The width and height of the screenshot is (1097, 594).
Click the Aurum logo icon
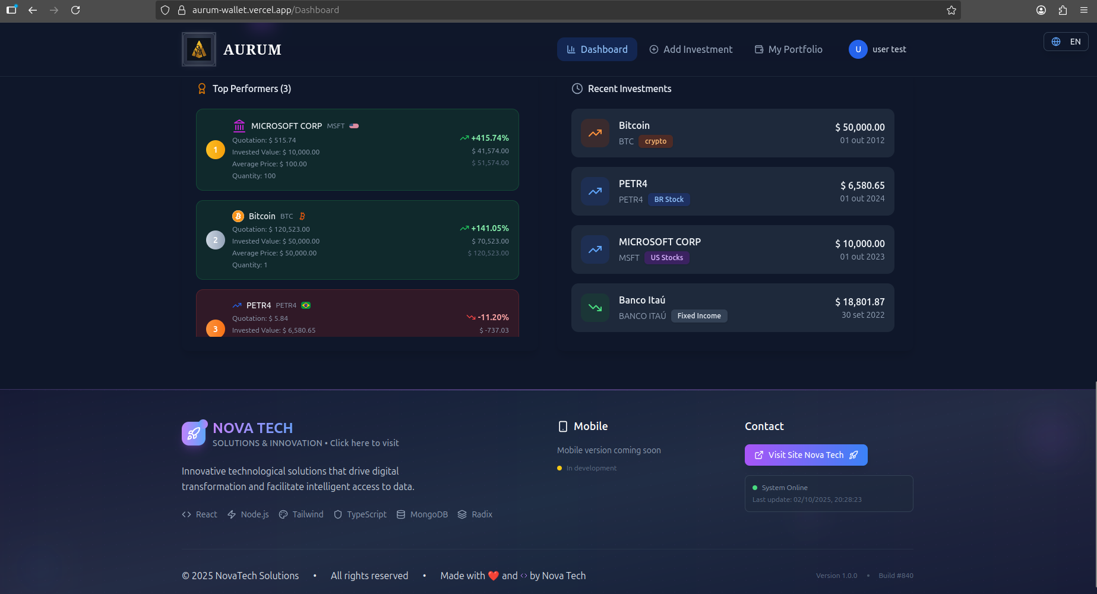pos(199,49)
